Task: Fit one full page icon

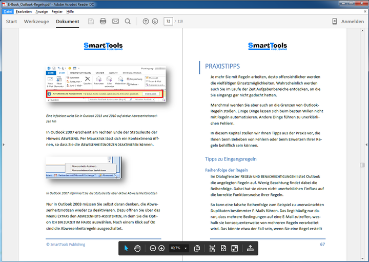Action: pyautogui.click(x=223, y=248)
